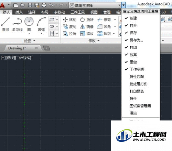
Task: Select the ellipse draw tool icon
Action: point(52,26)
